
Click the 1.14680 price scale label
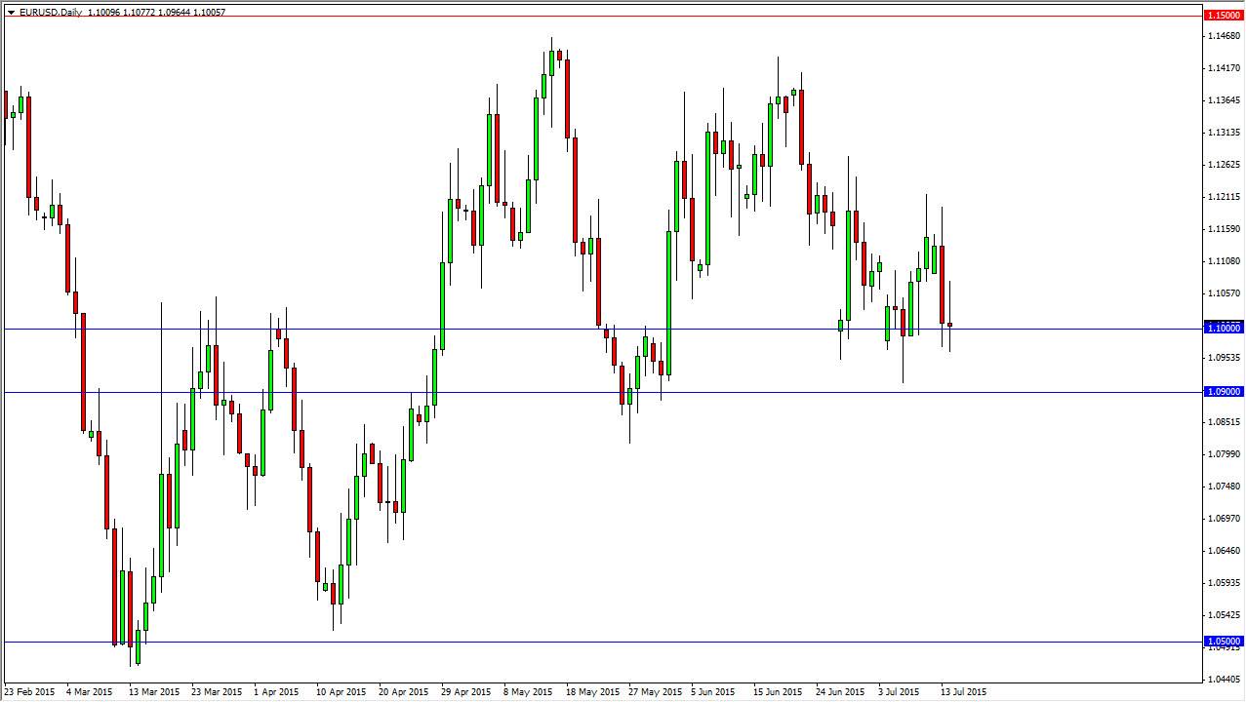tap(1224, 36)
